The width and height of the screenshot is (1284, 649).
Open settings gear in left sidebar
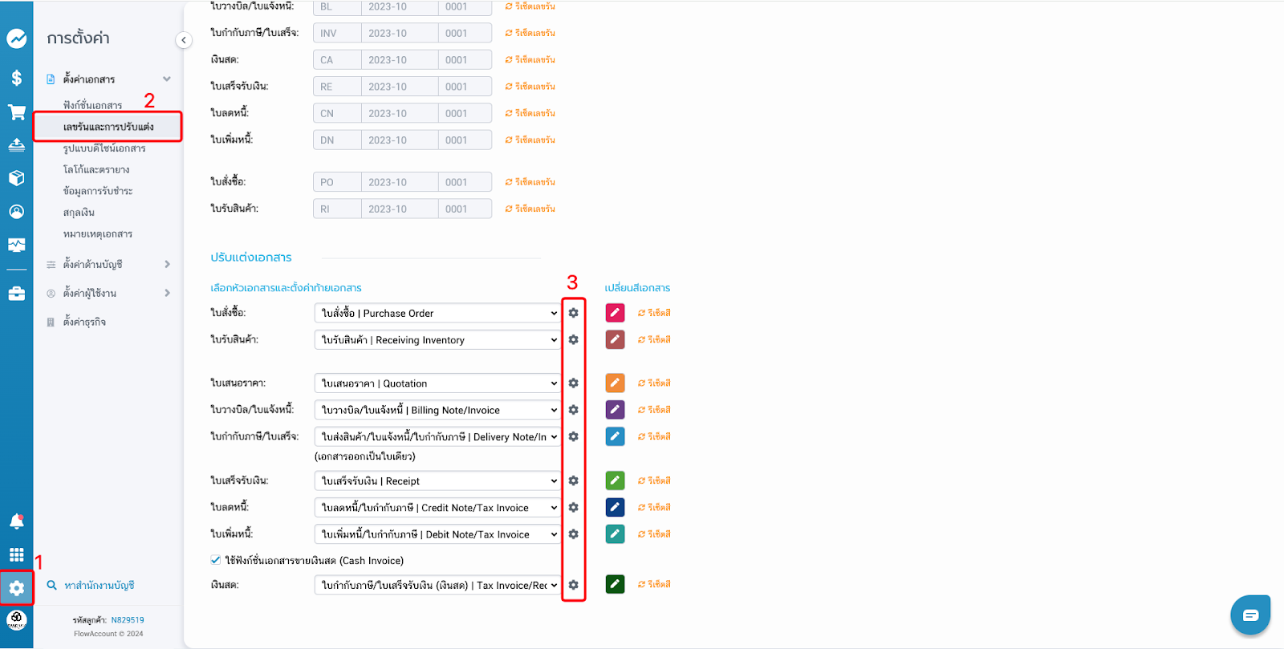point(17,588)
